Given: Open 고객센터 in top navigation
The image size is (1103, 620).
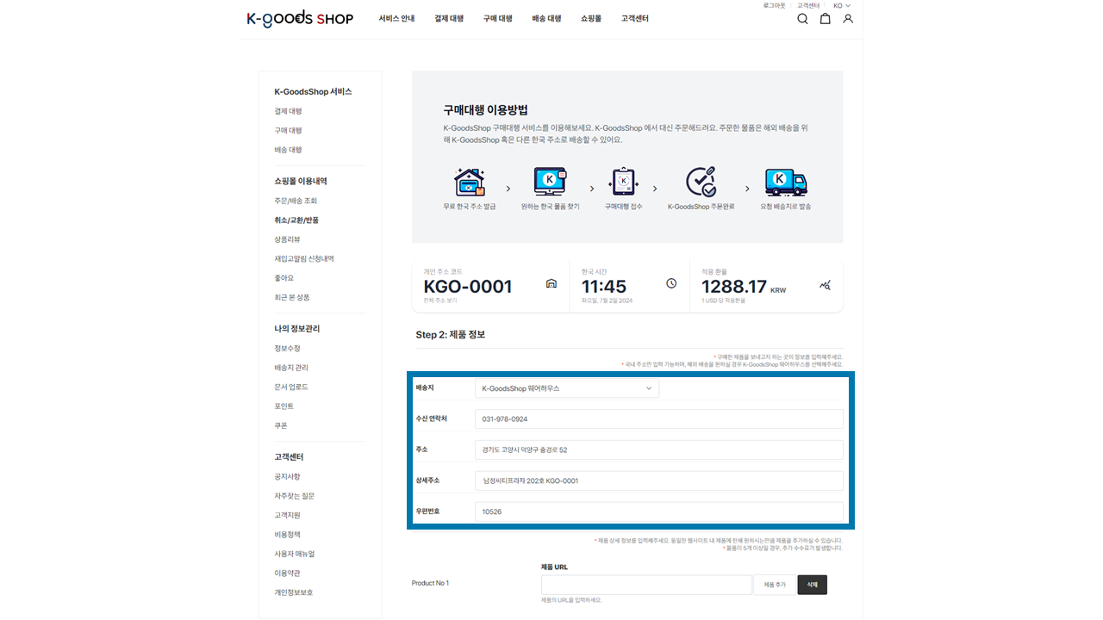Looking at the screenshot, I should (634, 19).
